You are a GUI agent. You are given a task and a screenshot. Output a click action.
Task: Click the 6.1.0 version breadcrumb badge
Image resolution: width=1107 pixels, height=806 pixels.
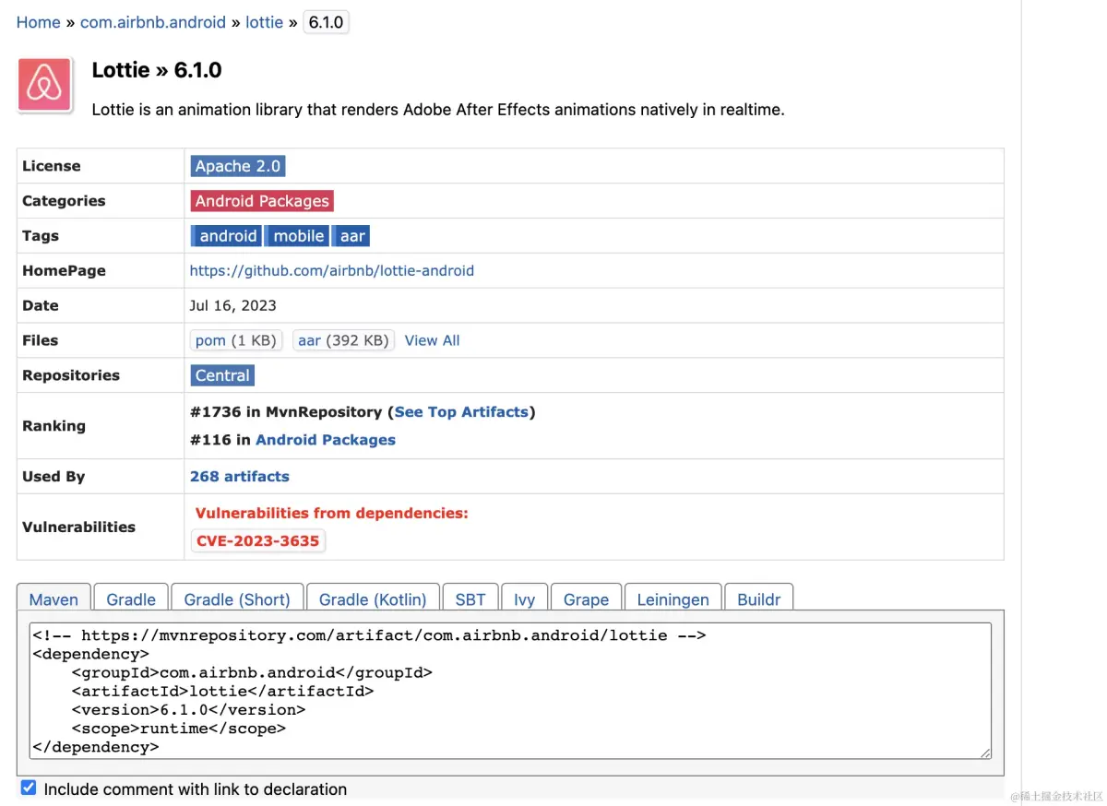[326, 22]
